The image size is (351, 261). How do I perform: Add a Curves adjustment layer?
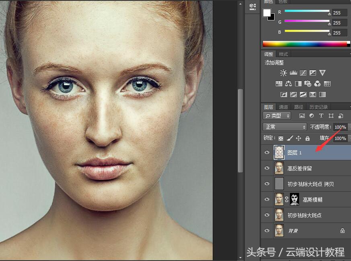click(x=303, y=73)
